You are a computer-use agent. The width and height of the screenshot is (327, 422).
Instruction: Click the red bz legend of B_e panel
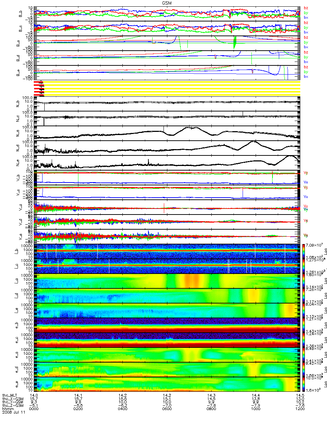(306, 67)
